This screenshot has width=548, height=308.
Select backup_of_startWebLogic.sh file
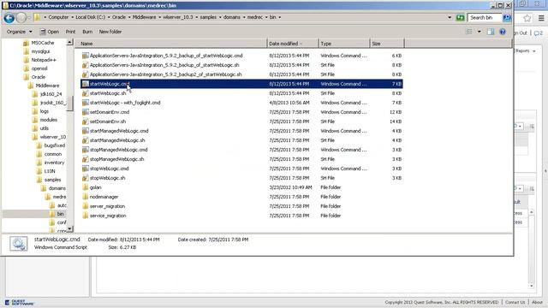tap(164, 65)
